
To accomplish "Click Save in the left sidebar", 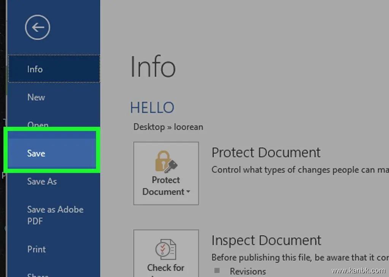I will click(x=36, y=153).
